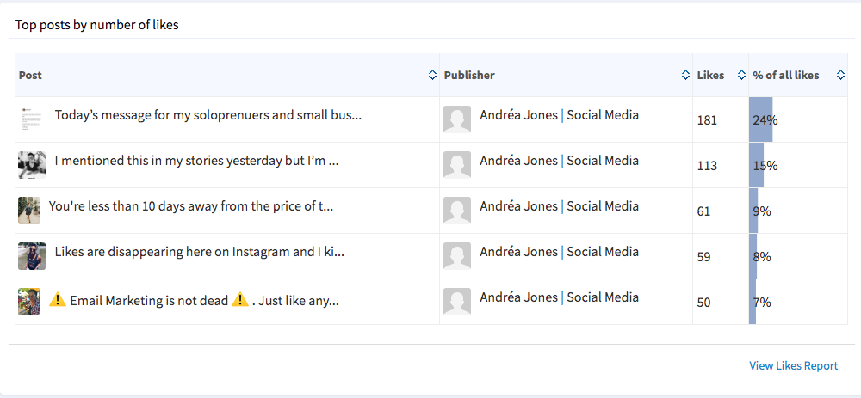This screenshot has width=861, height=398.
Task: Select the Andréa Jones publisher name in the 61-likes row
Action: (559, 206)
